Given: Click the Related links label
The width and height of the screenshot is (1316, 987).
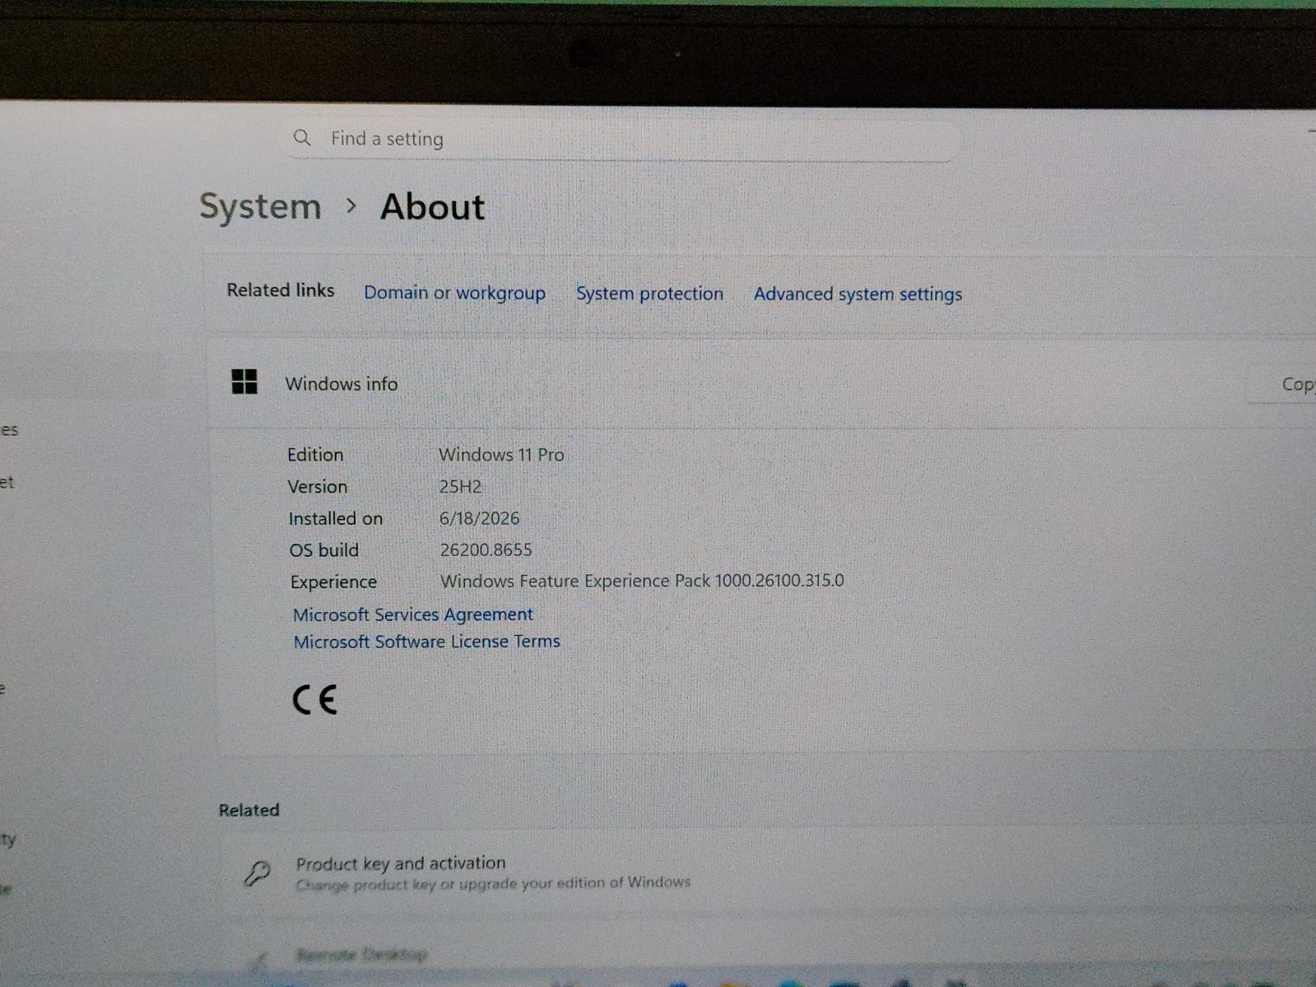Looking at the screenshot, I should (x=281, y=290).
